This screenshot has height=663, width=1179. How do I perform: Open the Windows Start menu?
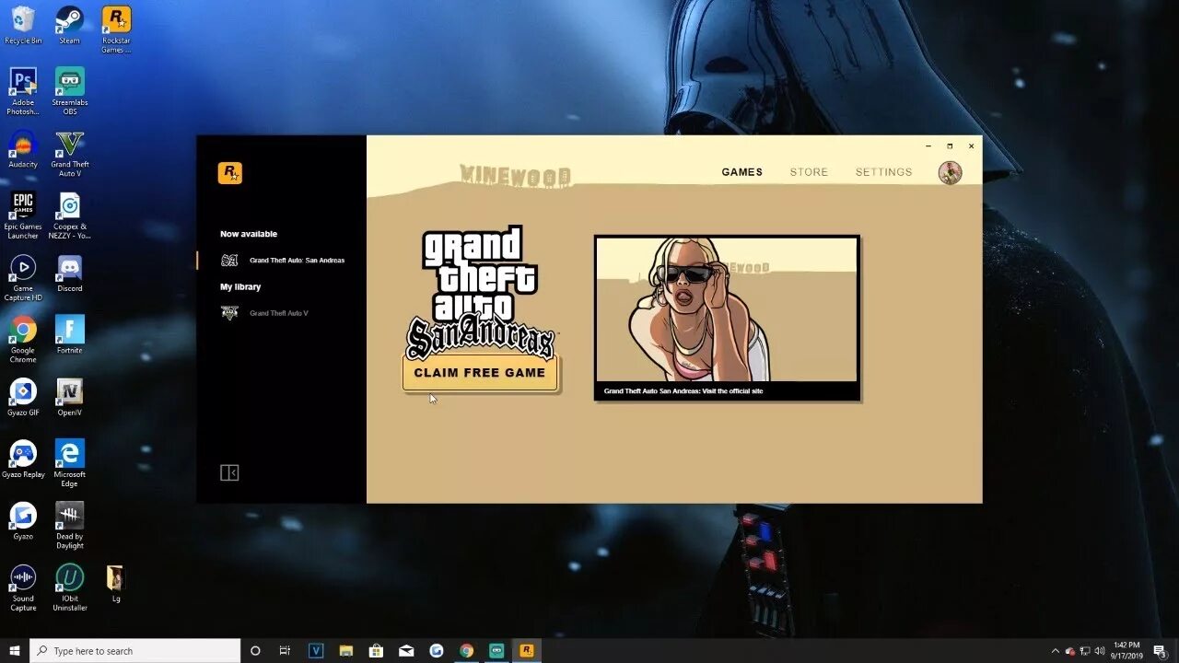click(x=15, y=651)
